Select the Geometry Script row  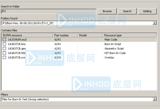click(x=114, y=49)
